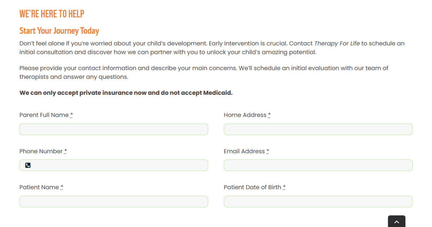Activate the Email Address input field
The width and height of the screenshot is (432, 227).
coord(318,166)
